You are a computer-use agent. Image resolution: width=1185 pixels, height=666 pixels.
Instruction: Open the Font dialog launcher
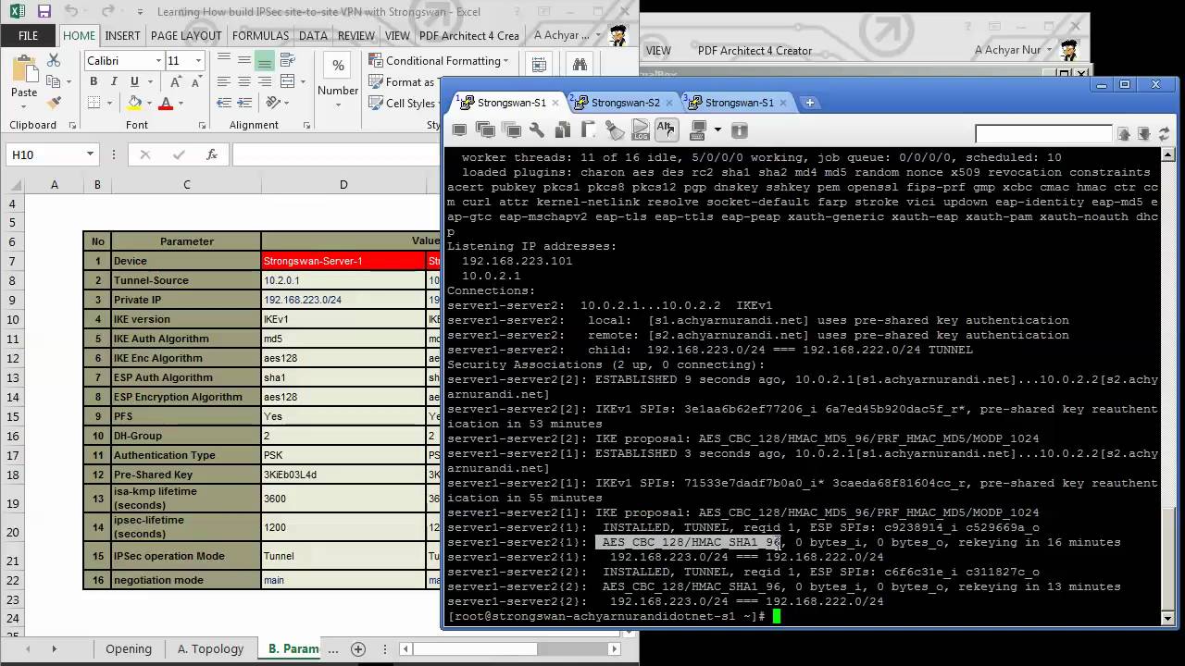coord(202,126)
